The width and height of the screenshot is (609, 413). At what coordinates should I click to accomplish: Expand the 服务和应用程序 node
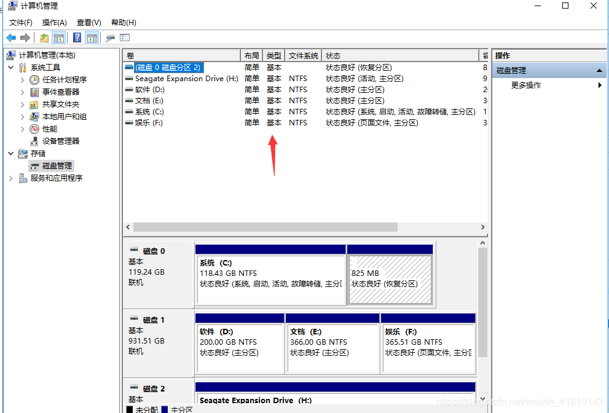11,178
